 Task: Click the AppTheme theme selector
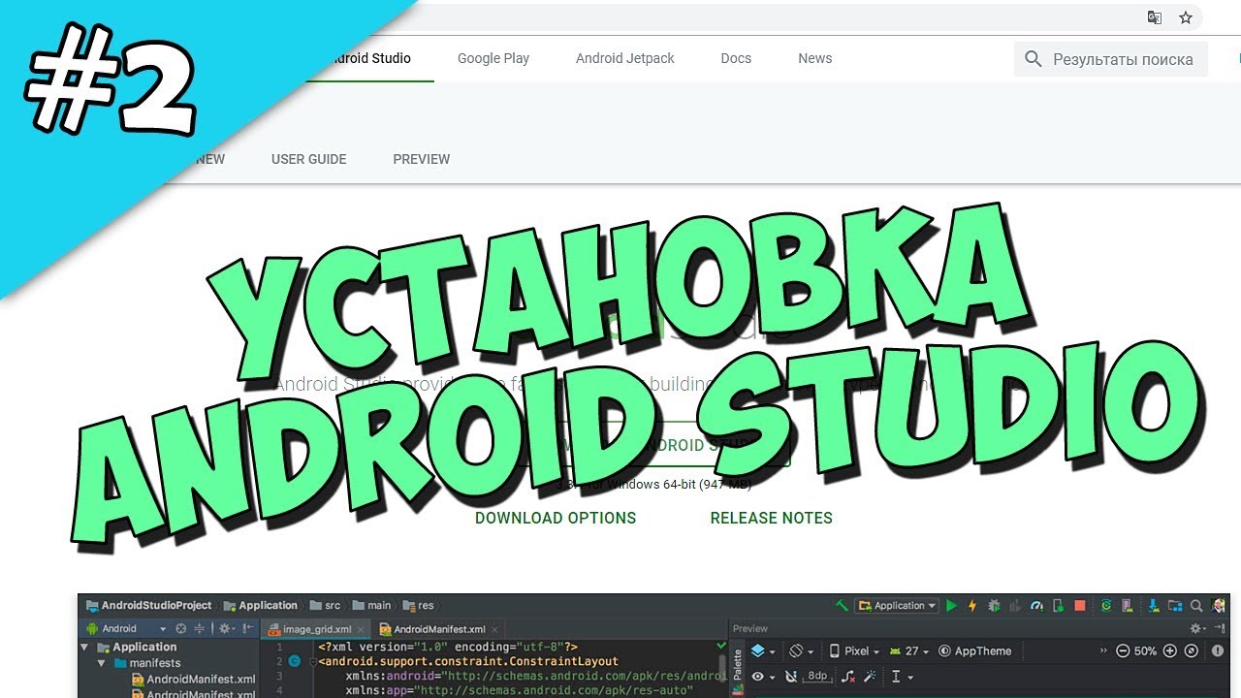click(975, 651)
